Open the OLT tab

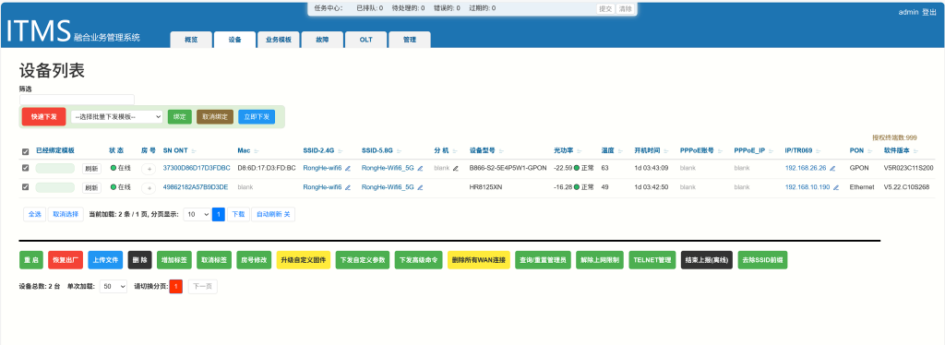(365, 40)
